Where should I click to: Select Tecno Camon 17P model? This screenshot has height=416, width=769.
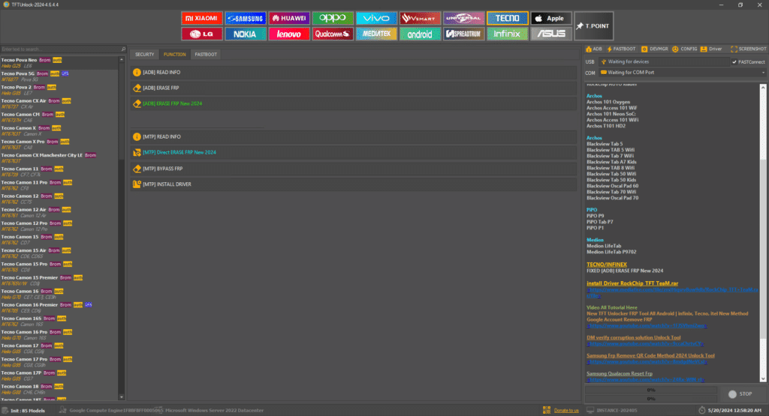pyautogui.click(x=59, y=376)
